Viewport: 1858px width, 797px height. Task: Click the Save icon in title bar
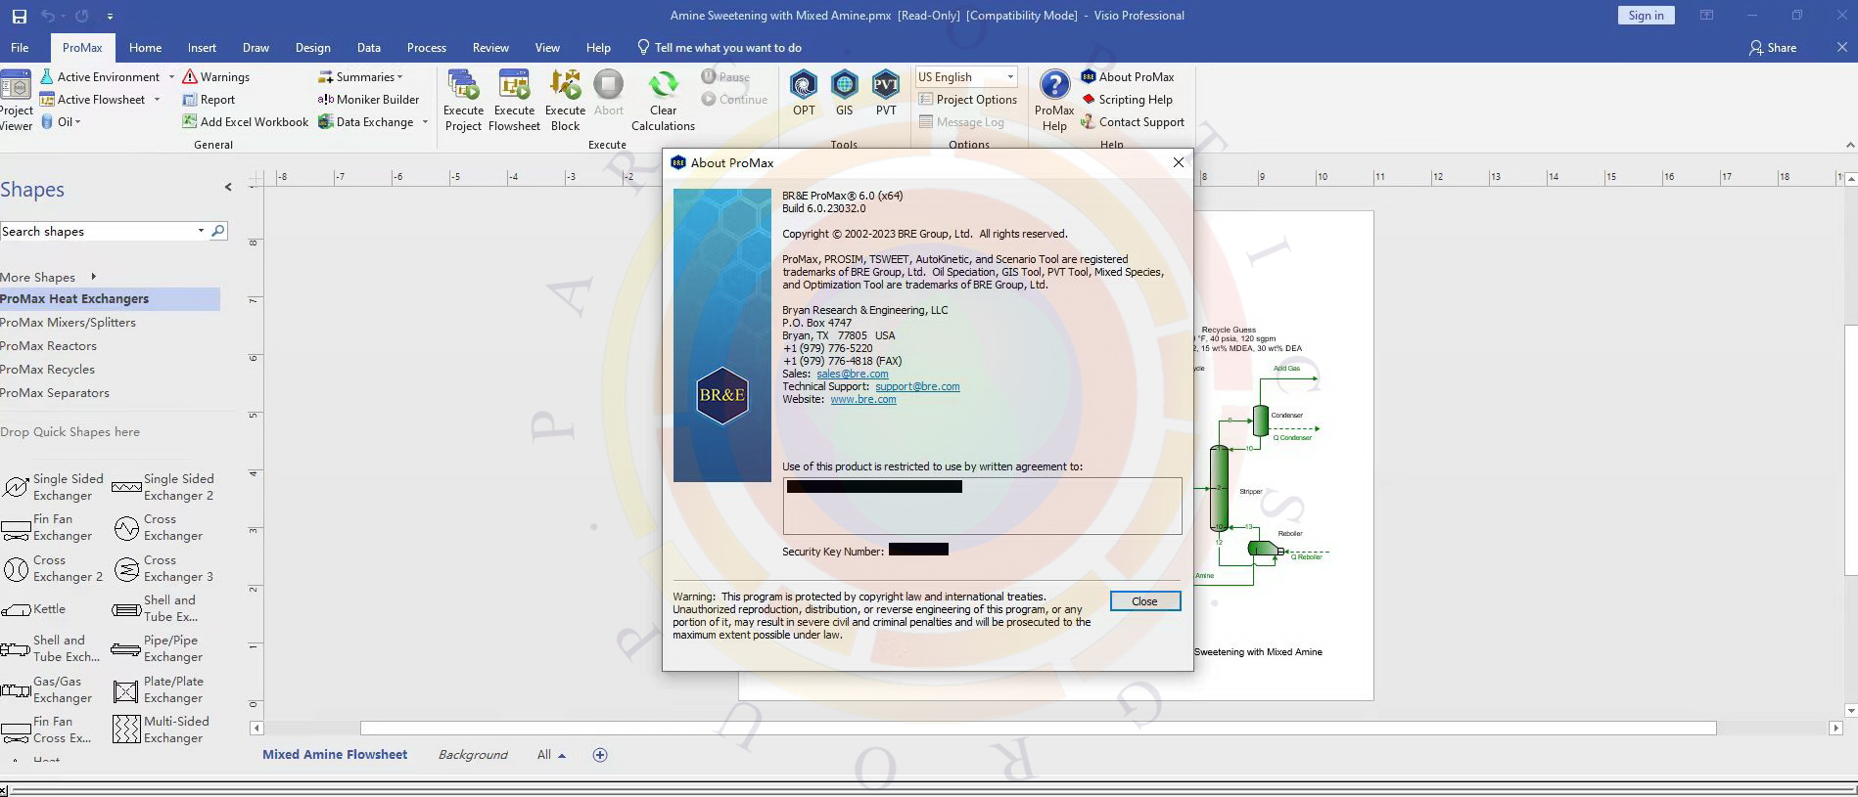coord(19,16)
